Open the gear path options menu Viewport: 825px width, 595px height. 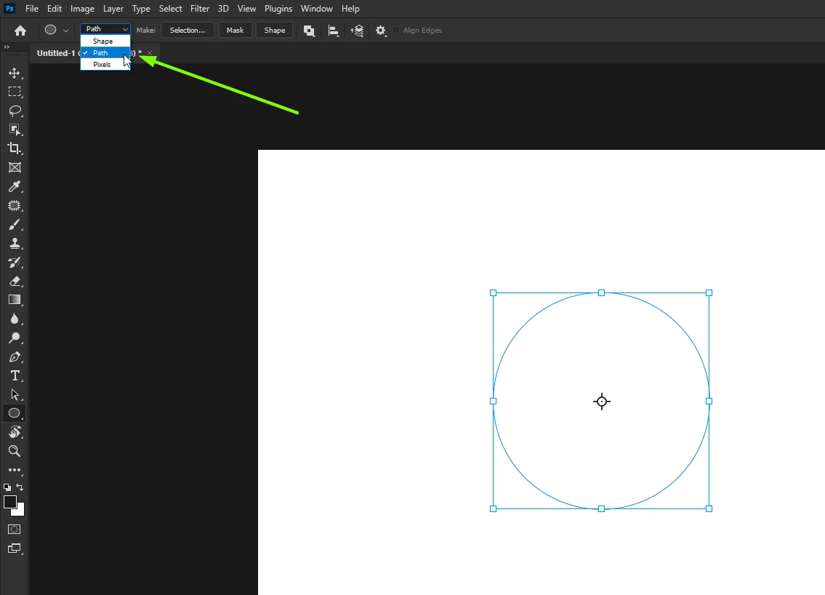381,31
